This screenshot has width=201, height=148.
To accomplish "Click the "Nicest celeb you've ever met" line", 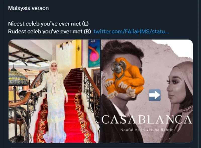I will (48, 24).
